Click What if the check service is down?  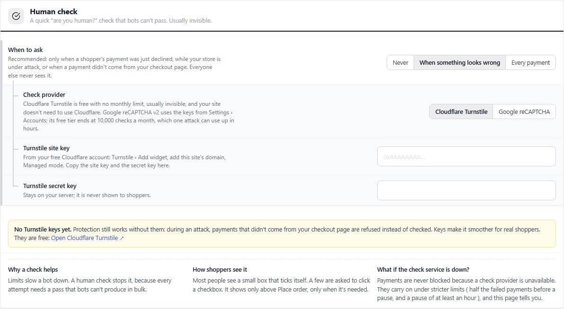coord(423,269)
